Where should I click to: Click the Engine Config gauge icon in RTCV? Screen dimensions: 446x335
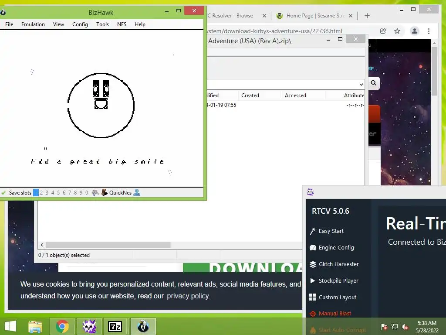coord(313,248)
